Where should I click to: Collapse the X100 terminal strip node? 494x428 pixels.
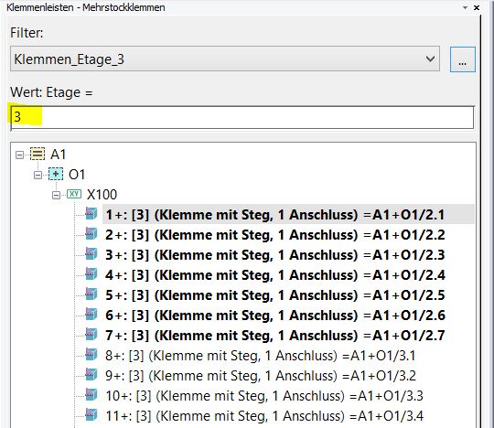click(x=56, y=196)
